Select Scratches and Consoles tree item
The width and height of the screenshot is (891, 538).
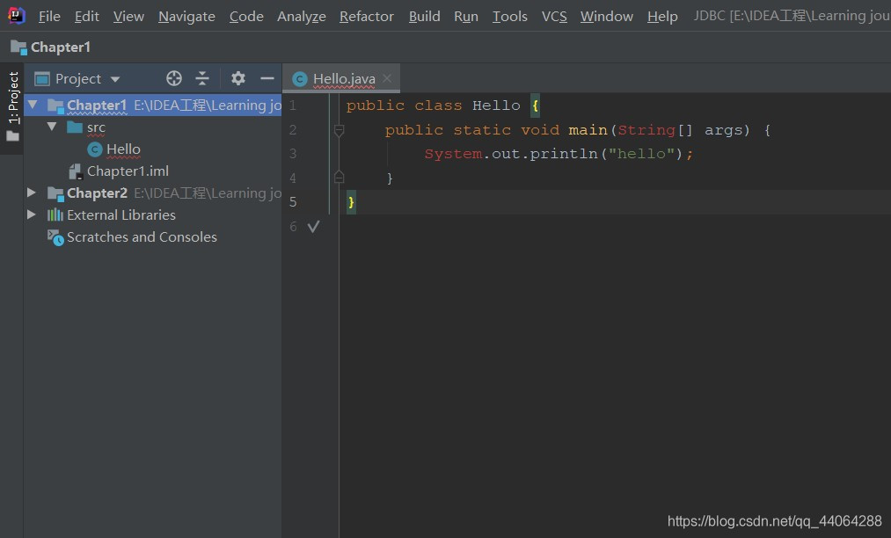(142, 237)
